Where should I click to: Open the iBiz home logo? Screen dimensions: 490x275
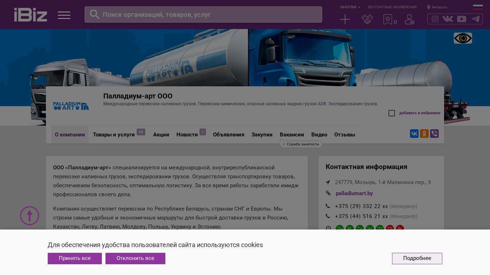coord(30,15)
